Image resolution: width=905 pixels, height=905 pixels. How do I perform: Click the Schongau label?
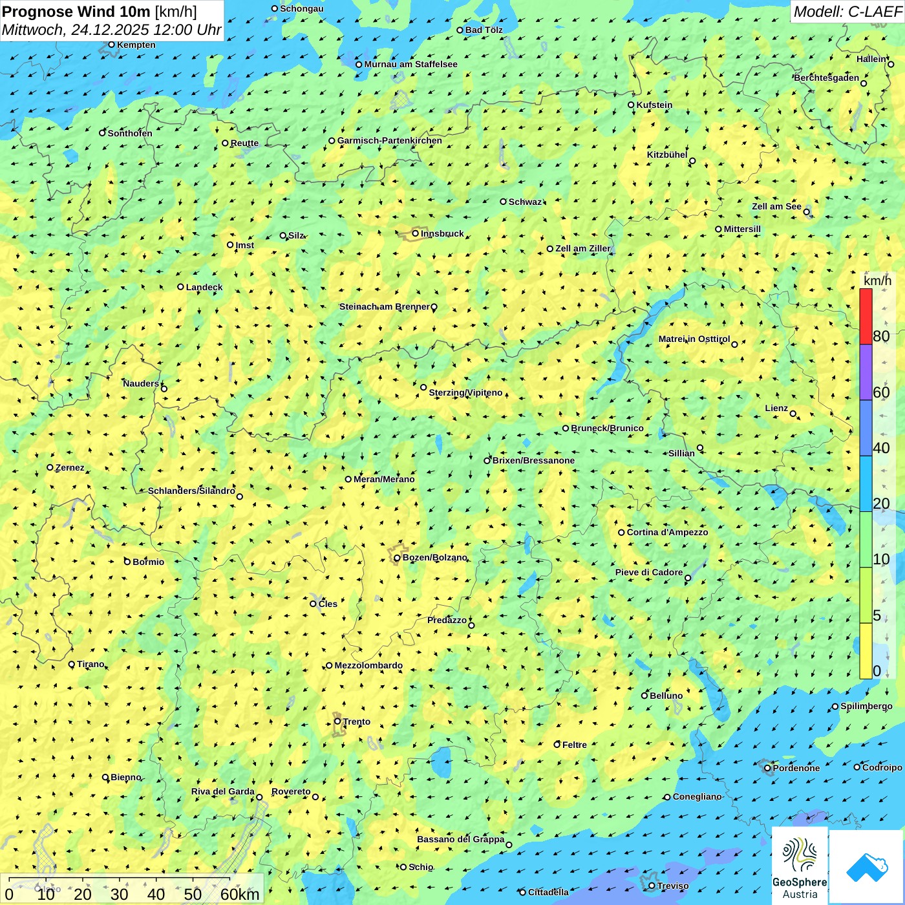pyautogui.click(x=301, y=8)
